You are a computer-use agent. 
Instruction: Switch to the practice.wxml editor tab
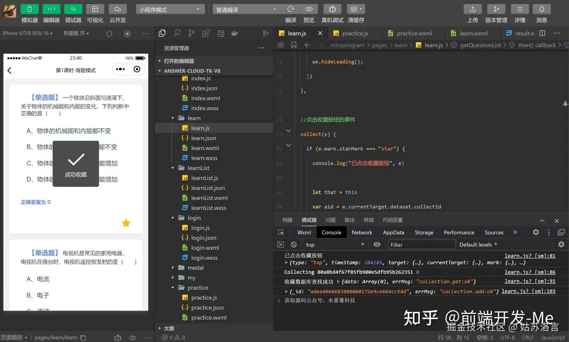[x=414, y=34]
